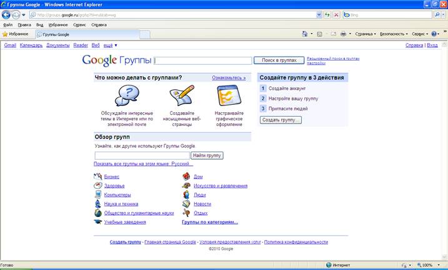
Task: Click the pencil and paper web pages icon
Action: point(182,95)
